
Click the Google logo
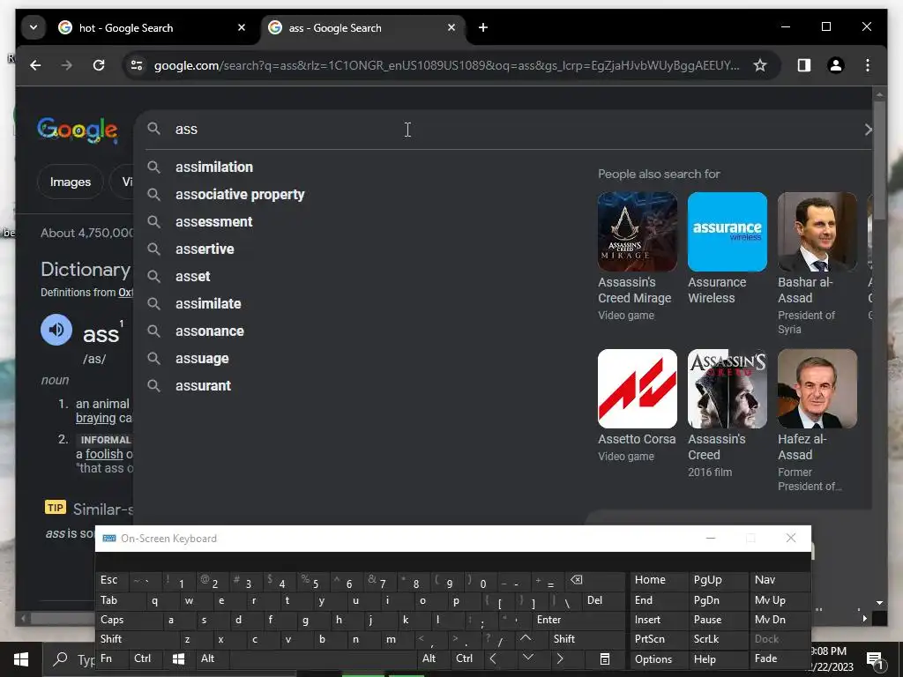tap(78, 130)
